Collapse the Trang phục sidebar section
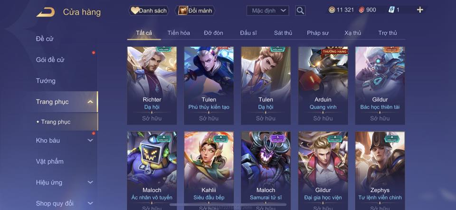This screenshot has width=456, height=210. 90,102
